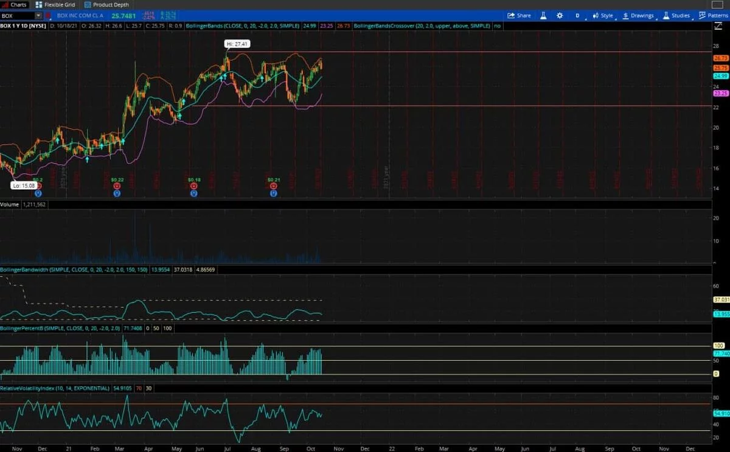The height and width of the screenshot is (452, 730).
Task: Click the Share button
Action: 520,15
